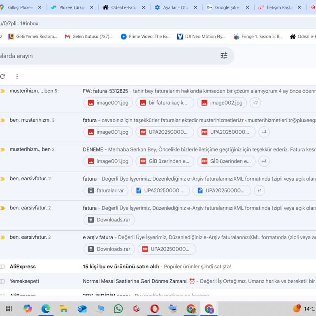Image resolution: width=316 pixels, height=316 pixels.
Task: Open the three-dot more menu
Action: point(17,77)
